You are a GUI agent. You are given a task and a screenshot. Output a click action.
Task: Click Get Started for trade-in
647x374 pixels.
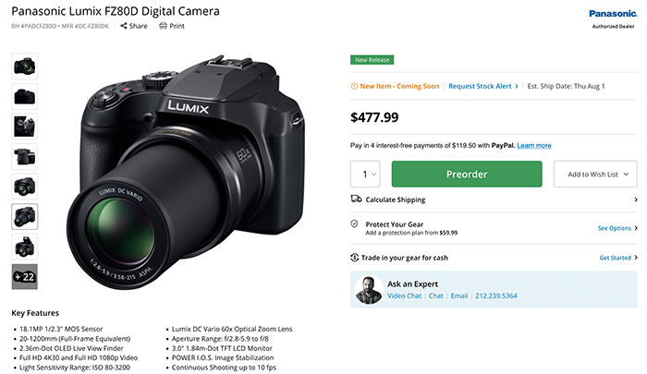(617, 258)
